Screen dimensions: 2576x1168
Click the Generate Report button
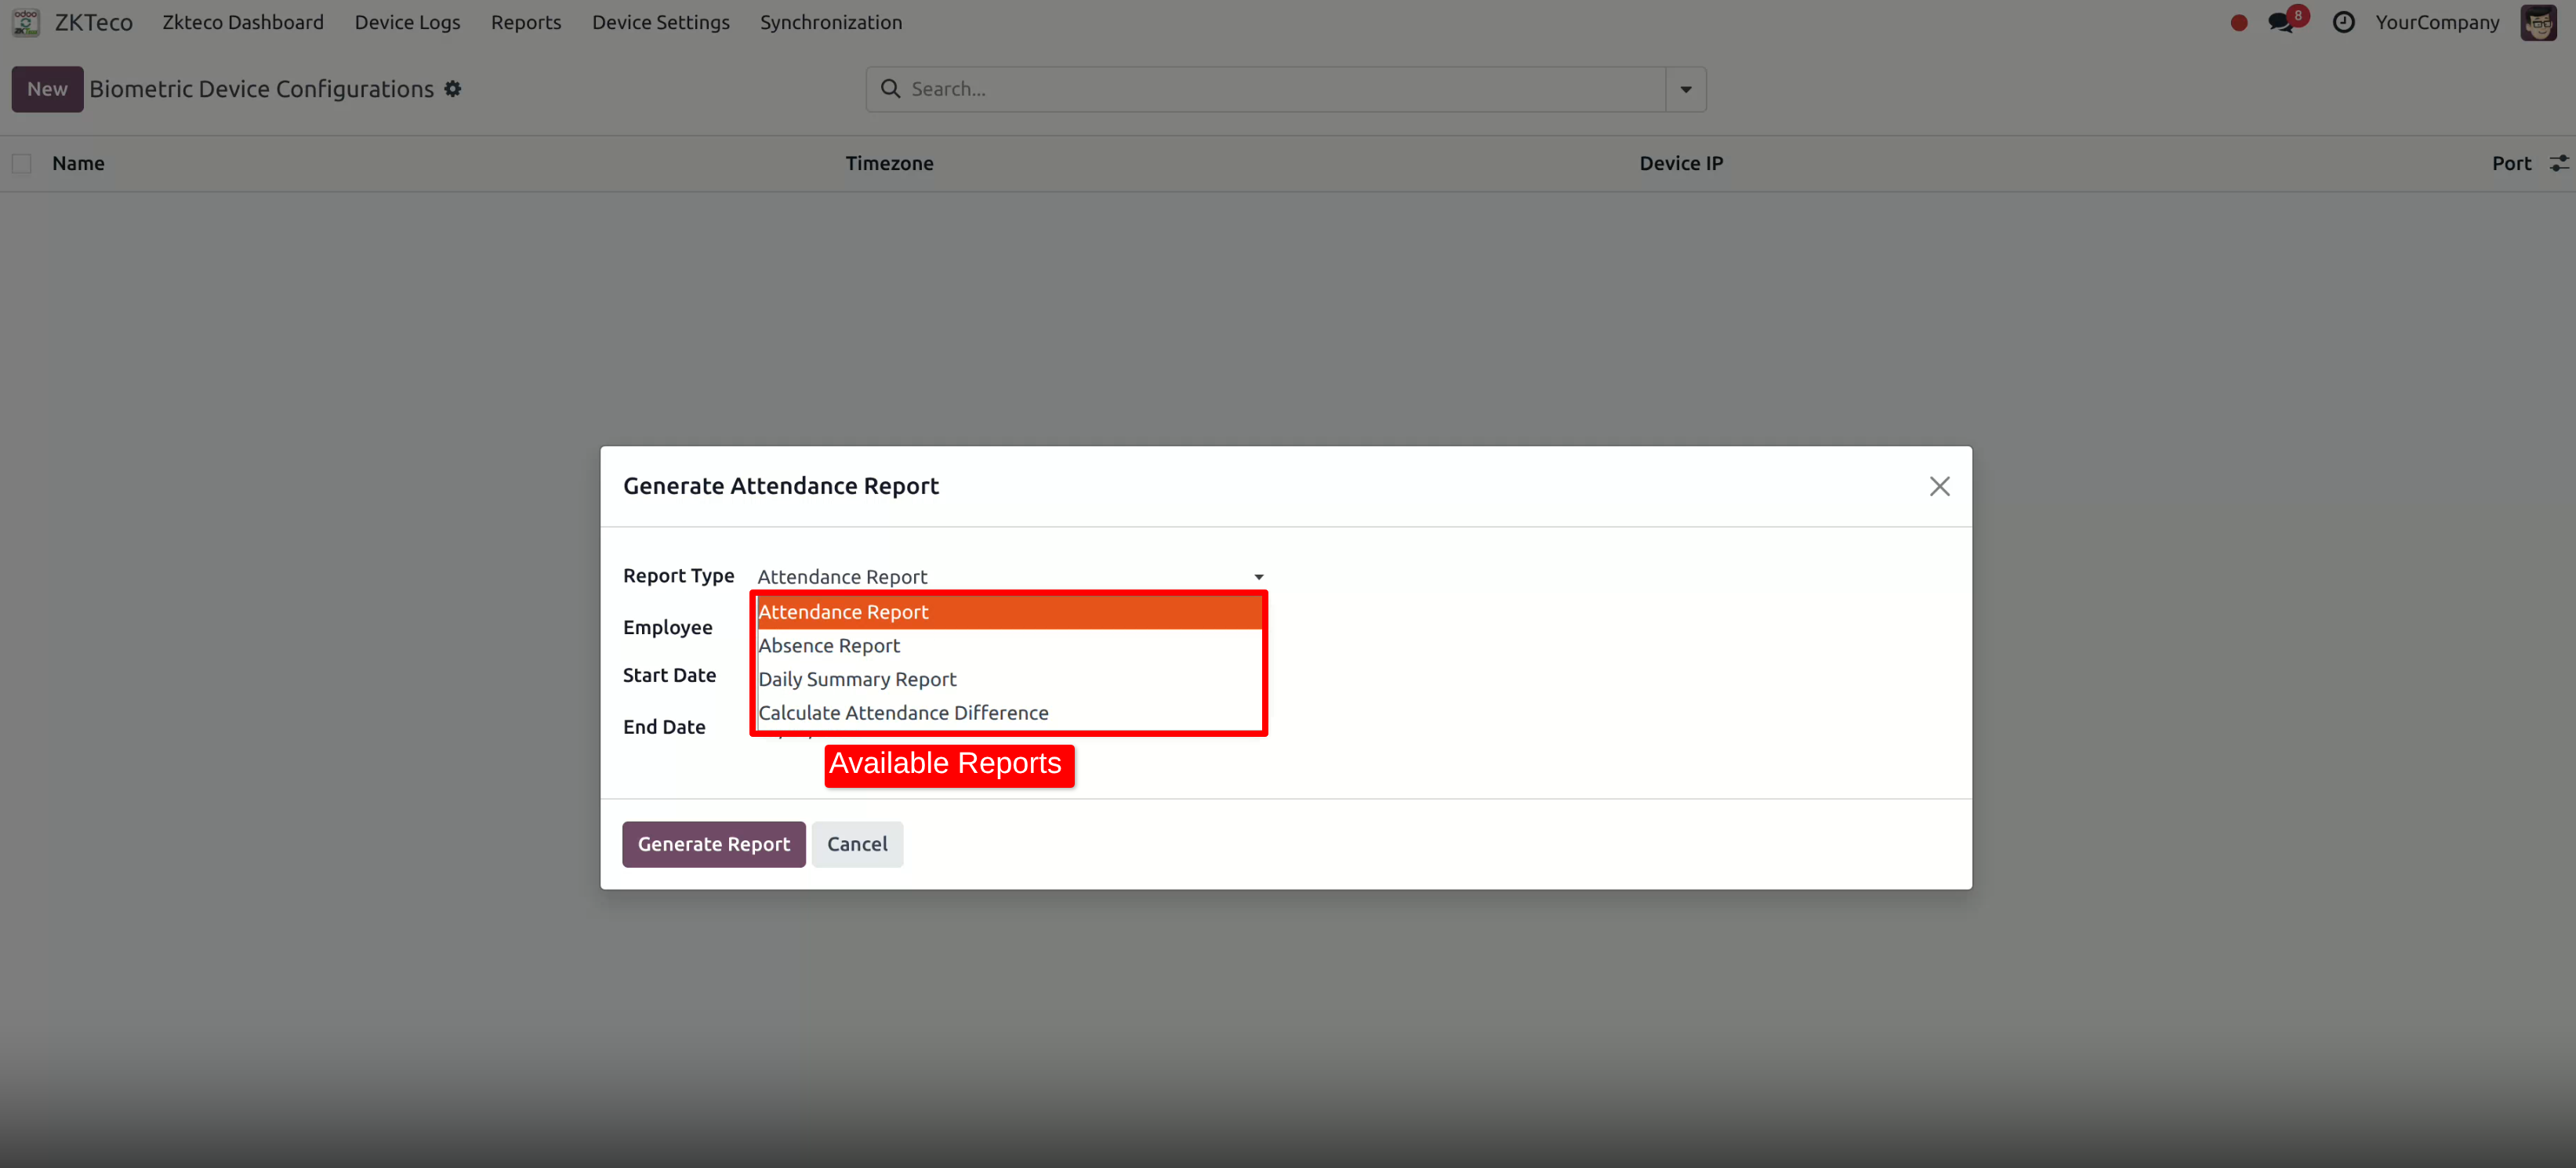click(713, 843)
